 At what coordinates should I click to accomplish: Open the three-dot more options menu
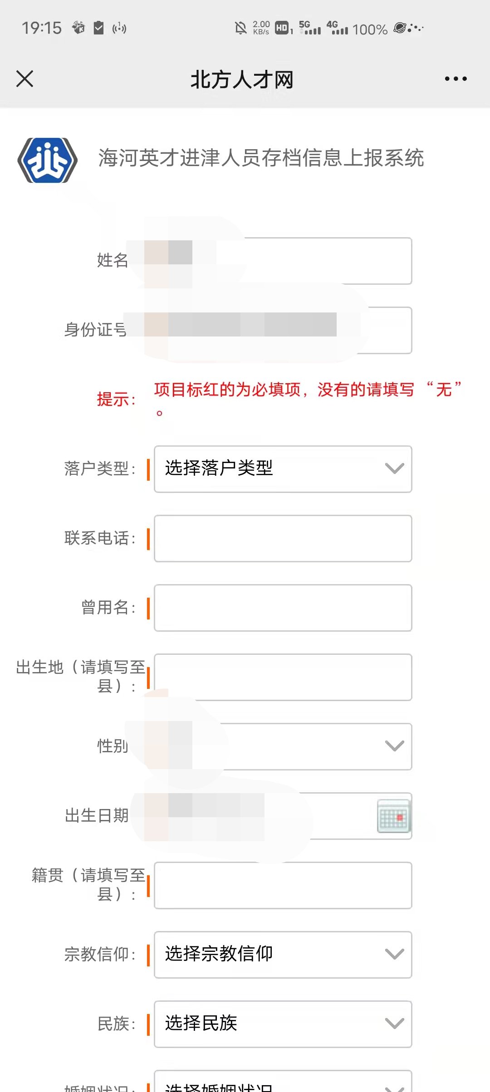pos(456,79)
